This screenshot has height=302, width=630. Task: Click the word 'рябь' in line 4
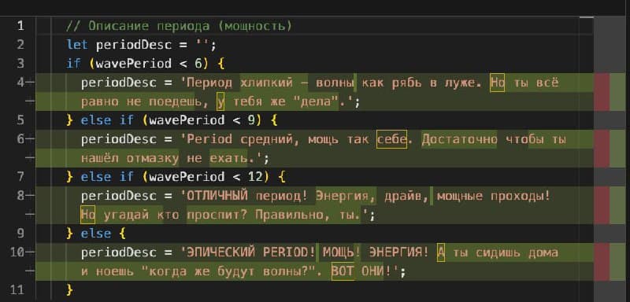[x=406, y=83]
